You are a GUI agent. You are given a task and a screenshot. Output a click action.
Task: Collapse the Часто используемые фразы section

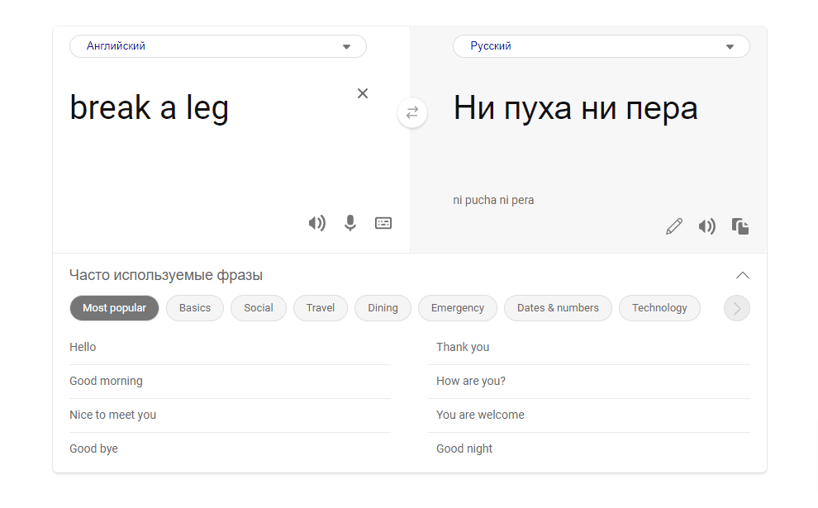(742, 275)
